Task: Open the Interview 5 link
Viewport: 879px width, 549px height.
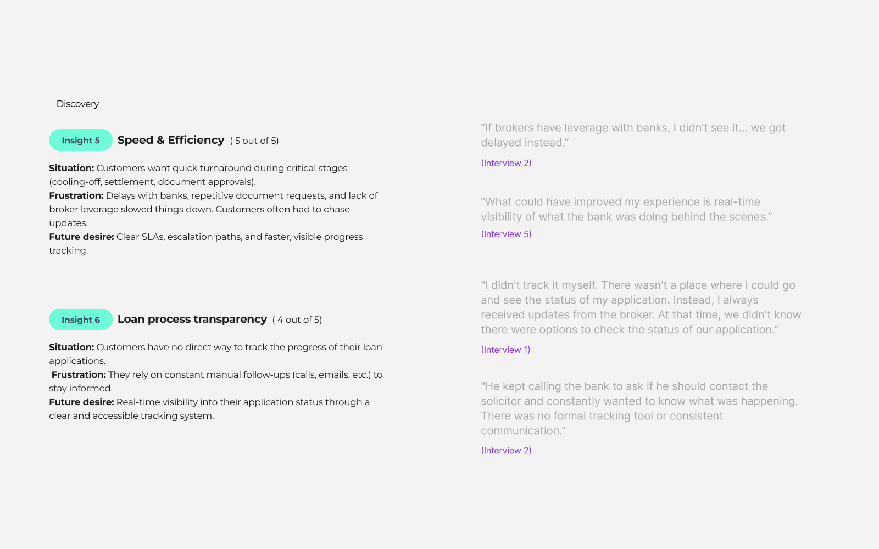Action: coord(506,234)
